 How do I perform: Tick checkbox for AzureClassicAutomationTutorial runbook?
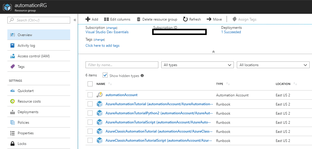click(90, 132)
